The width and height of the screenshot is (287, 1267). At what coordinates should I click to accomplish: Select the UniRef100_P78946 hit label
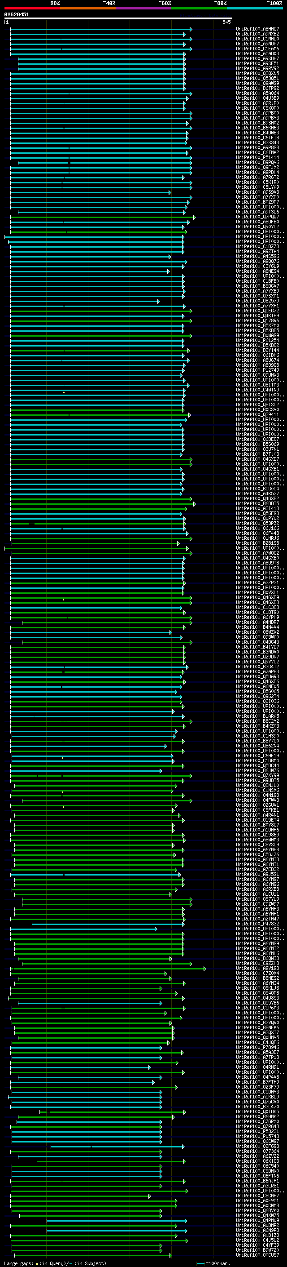coord(257,1048)
